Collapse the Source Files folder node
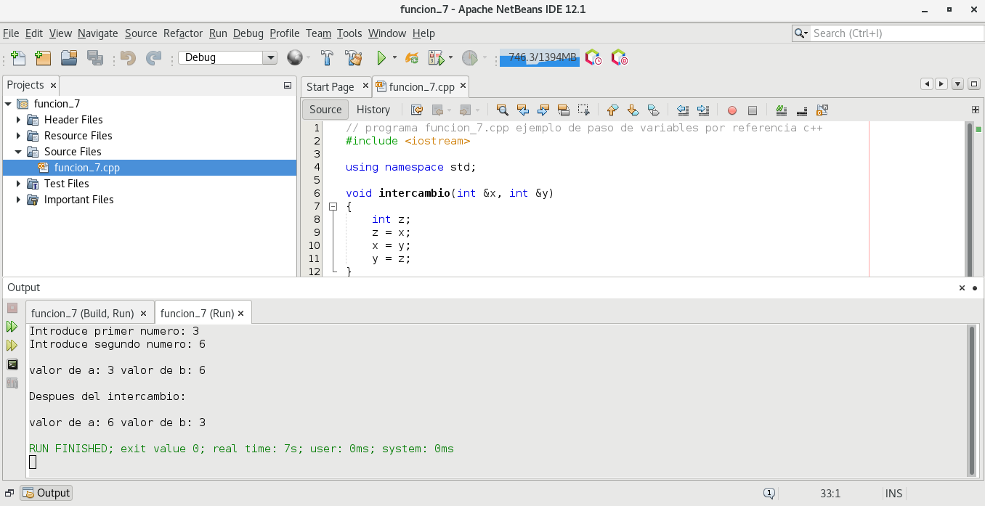 (x=19, y=152)
